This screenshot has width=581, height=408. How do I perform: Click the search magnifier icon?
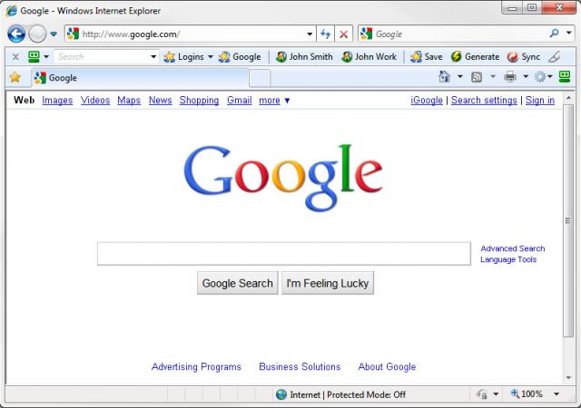(x=555, y=34)
